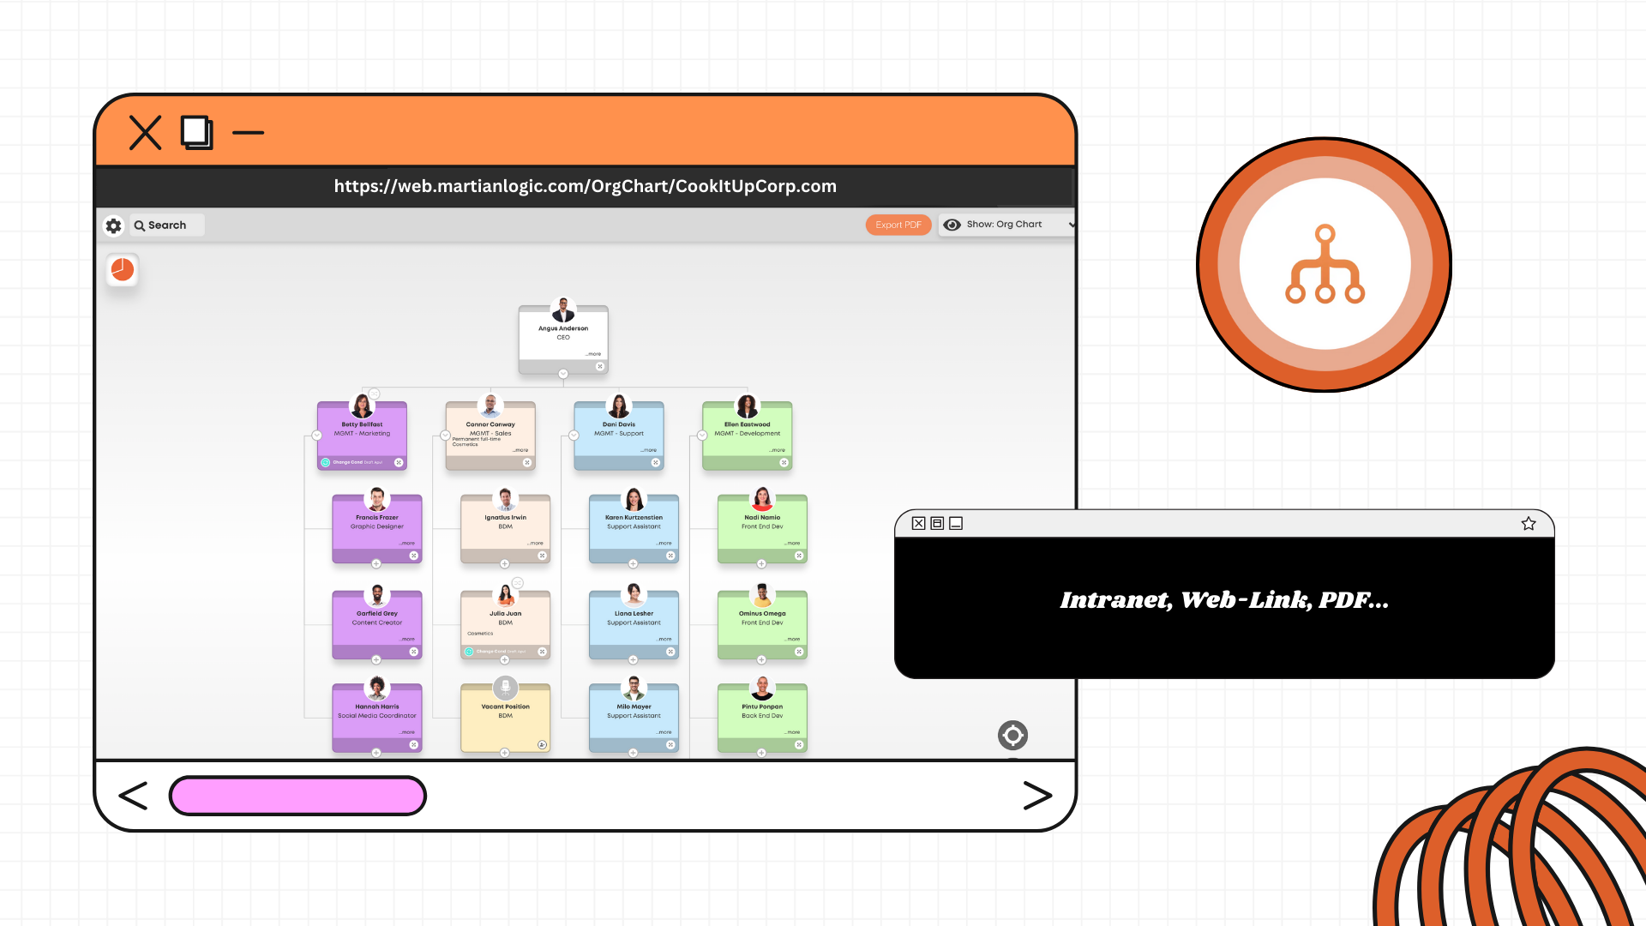Click the plus under Ominus Omega's card
Image resolution: width=1646 pixels, height=926 pixels.
coord(761,660)
